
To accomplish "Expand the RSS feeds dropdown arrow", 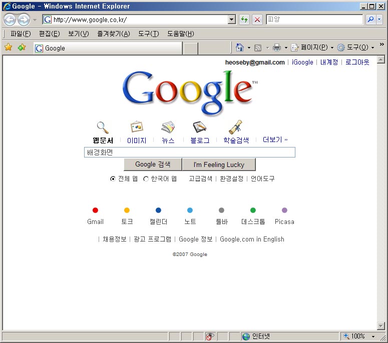I will click(x=267, y=47).
